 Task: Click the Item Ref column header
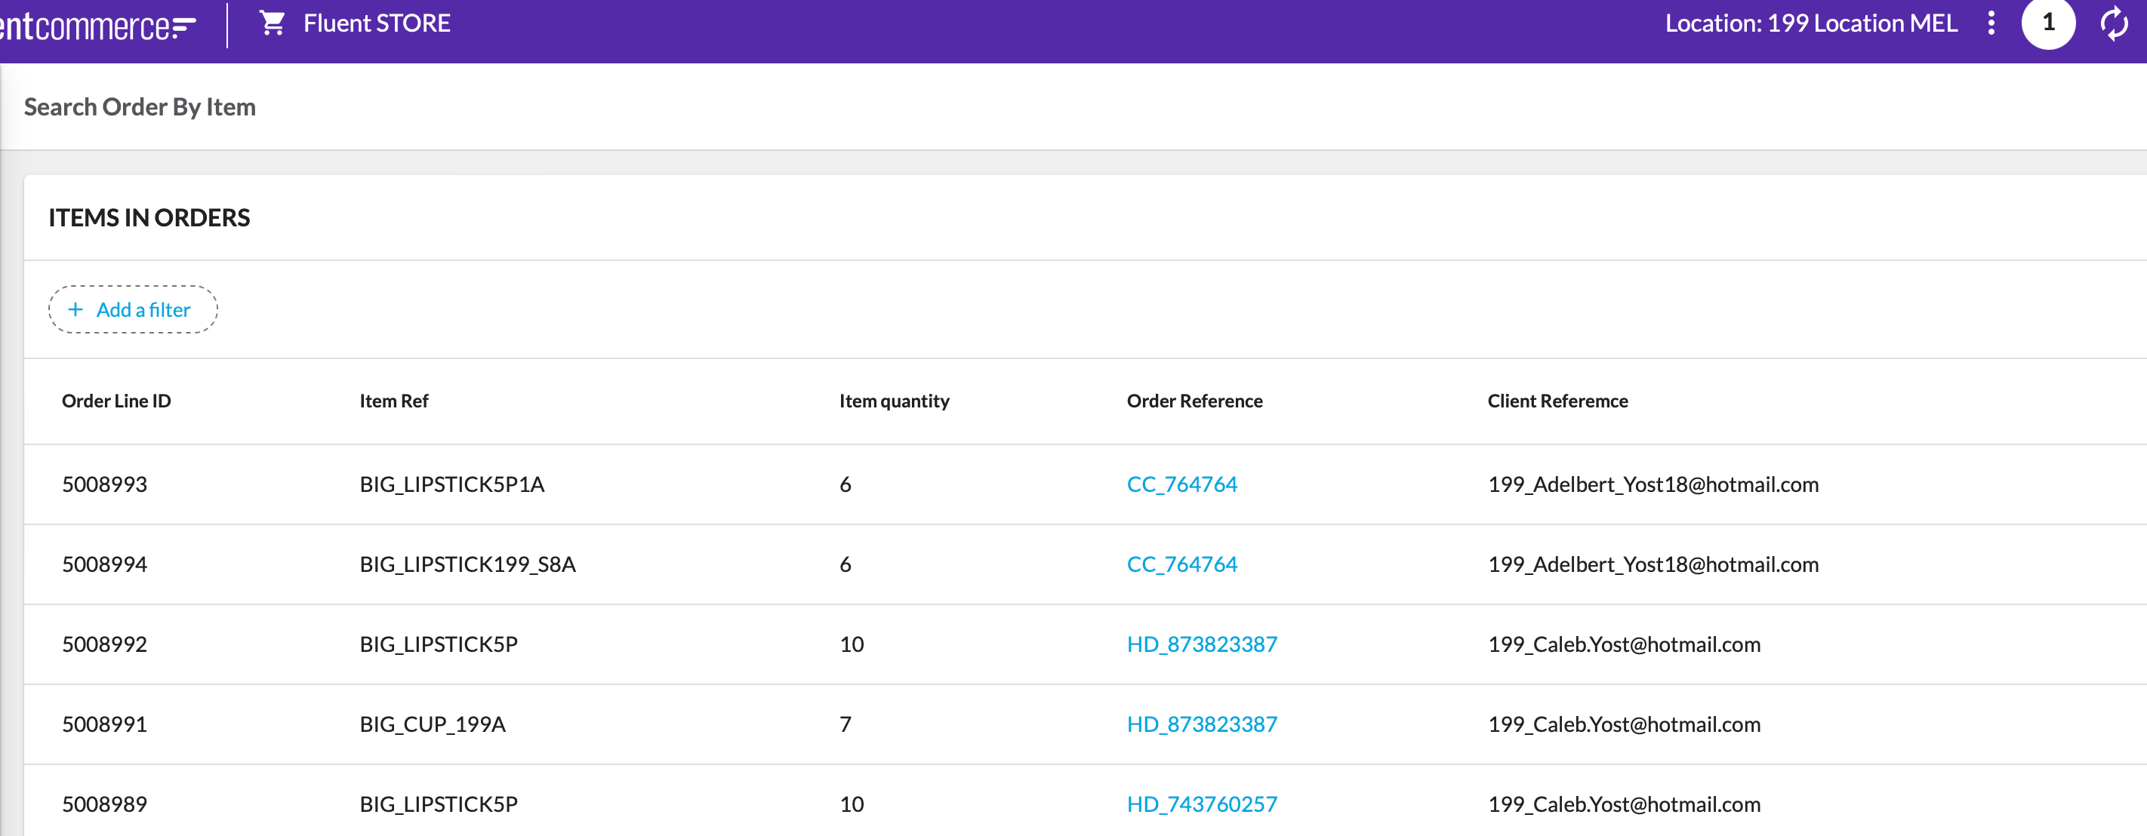pyautogui.click(x=393, y=401)
